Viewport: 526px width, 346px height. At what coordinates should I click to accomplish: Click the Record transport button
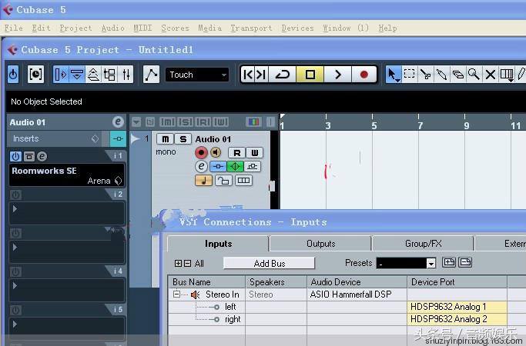pos(364,75)
